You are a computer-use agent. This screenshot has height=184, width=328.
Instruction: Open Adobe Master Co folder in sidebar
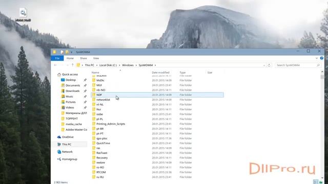76,129
